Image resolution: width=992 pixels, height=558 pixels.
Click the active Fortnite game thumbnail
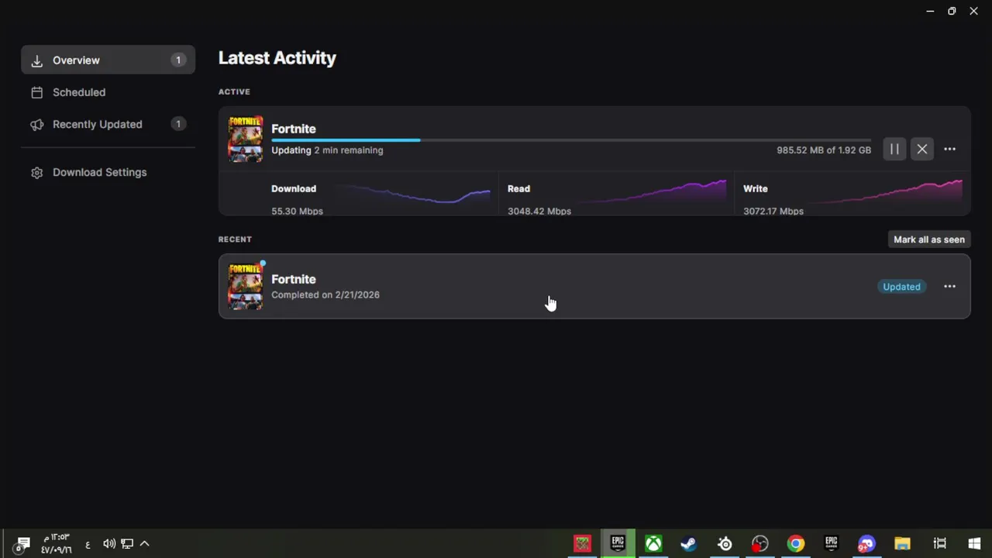246,139
